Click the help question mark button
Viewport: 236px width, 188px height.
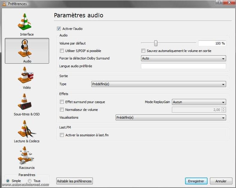pos(219,2)
